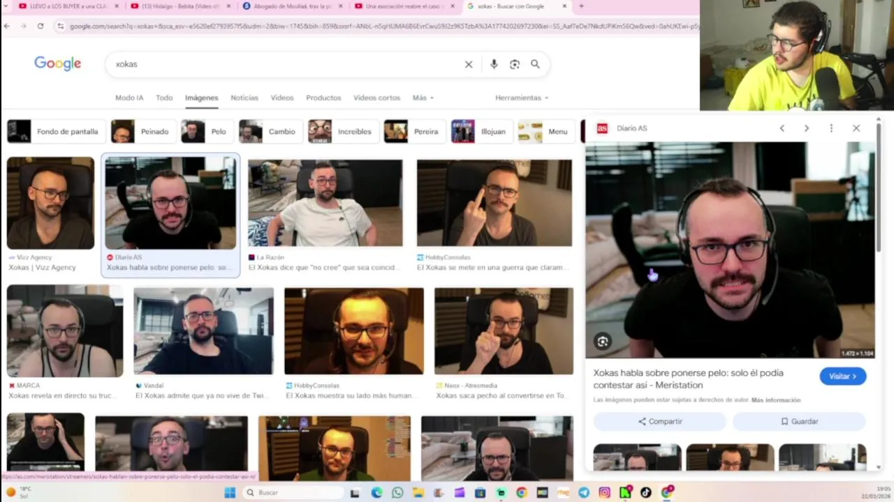Screen dimensions: 894x502
Task: Open the La Razón image result
Action: (x=325, y=215)
